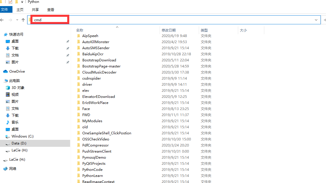Sort by 类型 column header
326x183 pixels.
[x=204, y=30]
